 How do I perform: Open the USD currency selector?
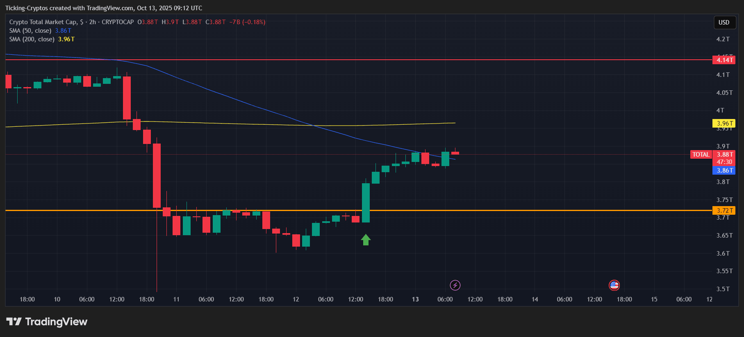pyautogui.click(x=724, y=22)
